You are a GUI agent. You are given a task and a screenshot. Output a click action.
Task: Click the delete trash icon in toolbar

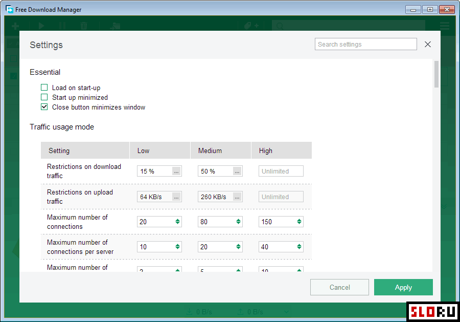(84, 26)
